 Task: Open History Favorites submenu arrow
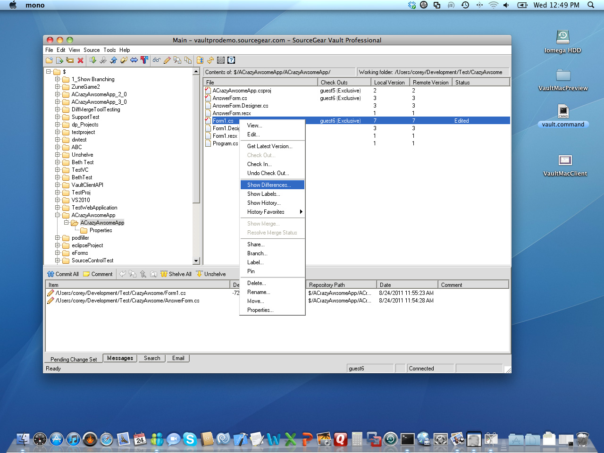coord(301,212)
